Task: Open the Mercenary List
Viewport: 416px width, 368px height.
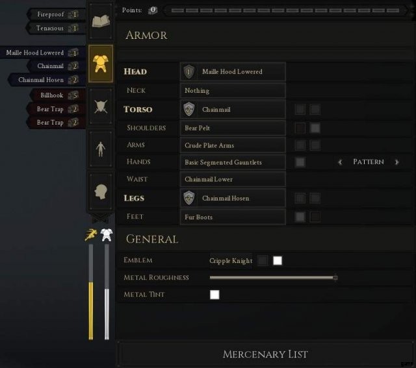Action: [265, 354]
